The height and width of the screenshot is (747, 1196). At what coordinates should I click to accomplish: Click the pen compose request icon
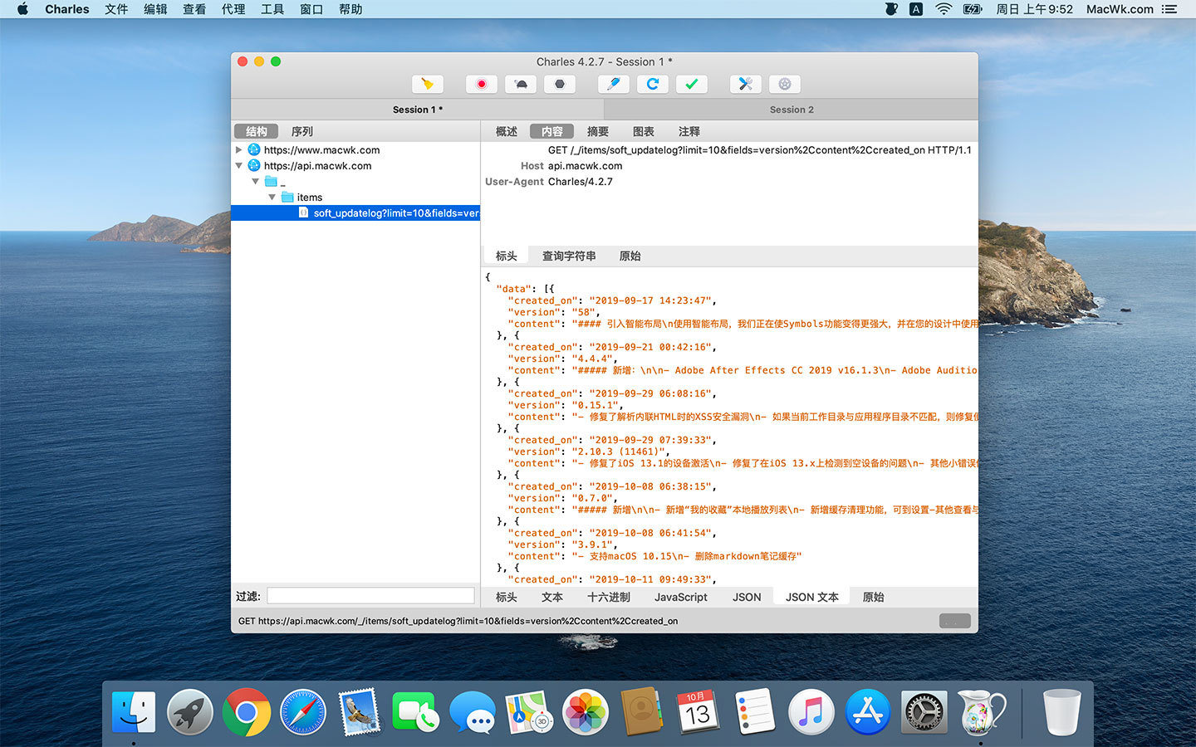pos(614,84)
